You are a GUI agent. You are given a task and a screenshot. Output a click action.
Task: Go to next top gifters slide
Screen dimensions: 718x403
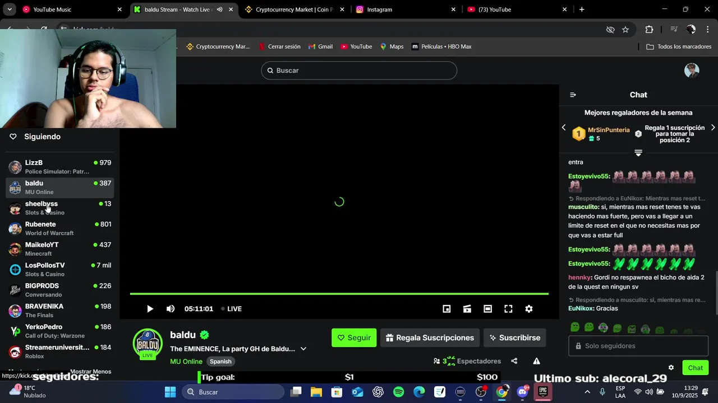pos(713,128)
